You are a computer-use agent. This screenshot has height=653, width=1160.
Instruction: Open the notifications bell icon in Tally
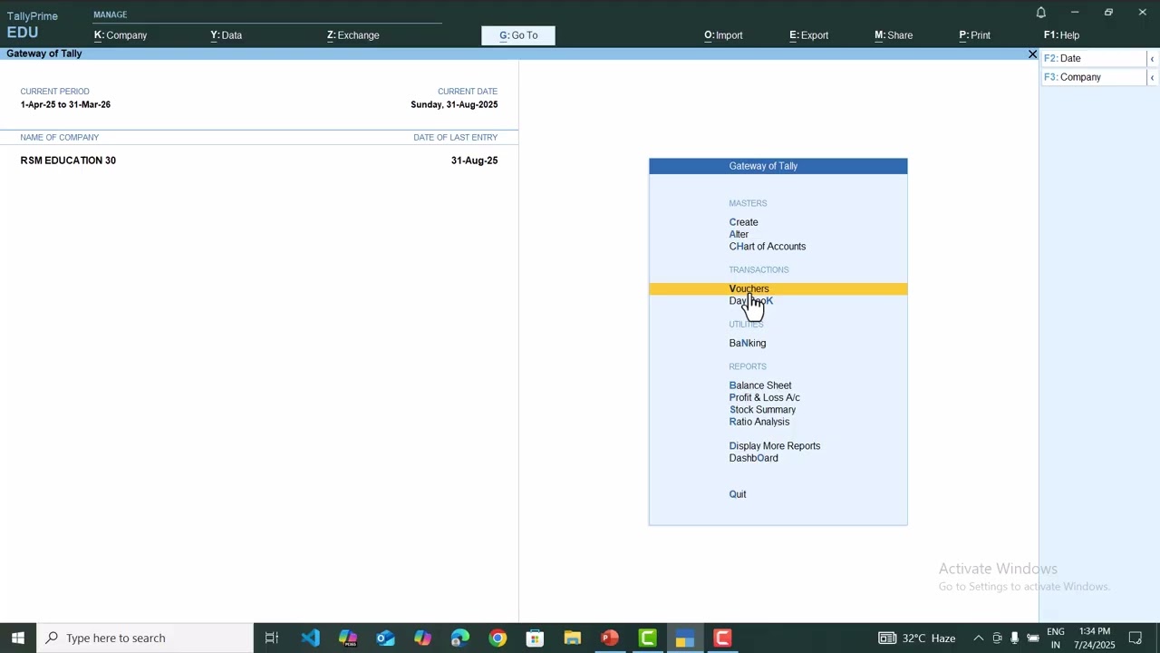(x=1040, y=13)
